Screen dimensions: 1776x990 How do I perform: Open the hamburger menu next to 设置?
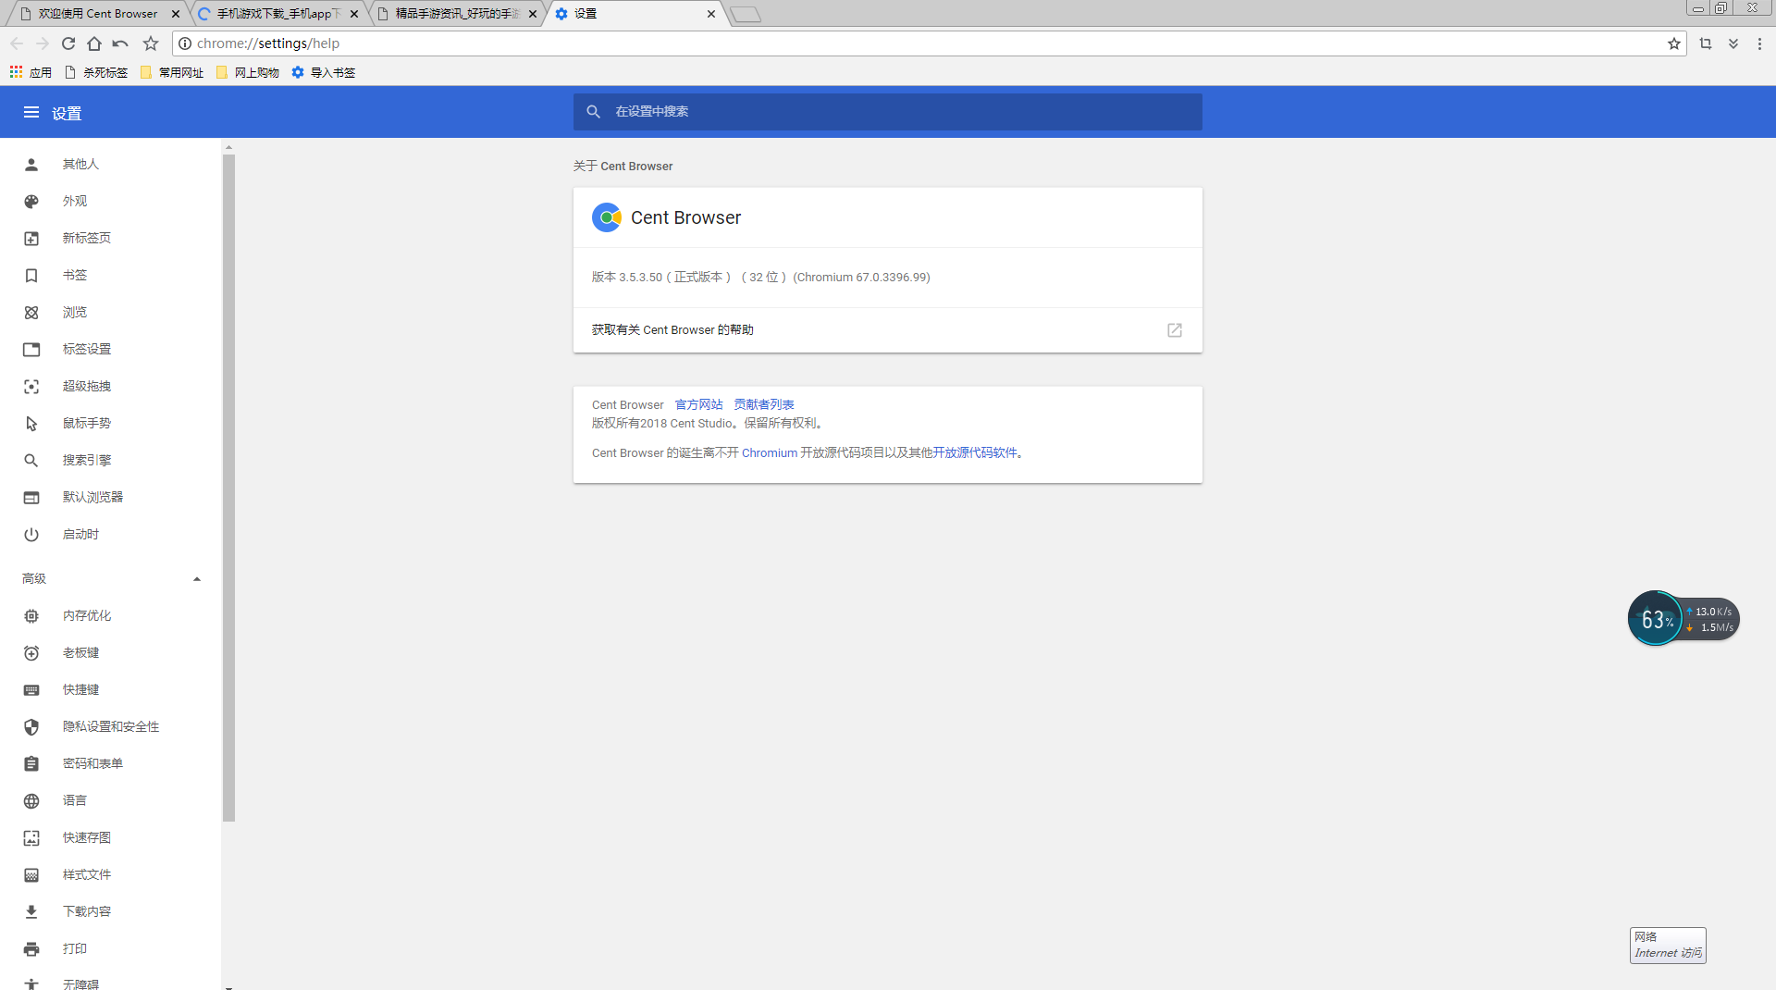pos(31,112)
